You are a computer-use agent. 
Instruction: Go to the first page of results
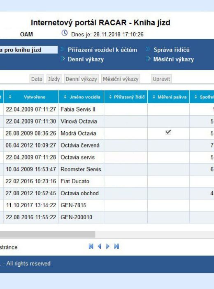point(91,246)
